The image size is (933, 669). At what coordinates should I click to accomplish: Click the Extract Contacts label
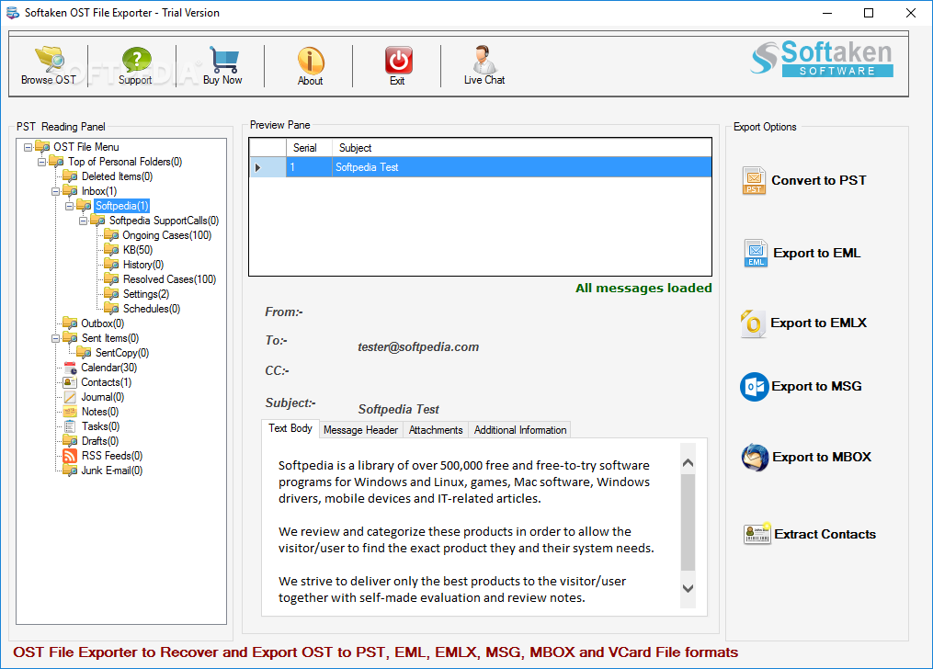tap(825, 534)
